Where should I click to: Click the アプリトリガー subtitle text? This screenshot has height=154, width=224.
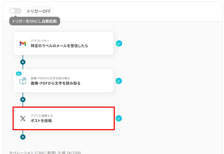(x=40, y=41)
